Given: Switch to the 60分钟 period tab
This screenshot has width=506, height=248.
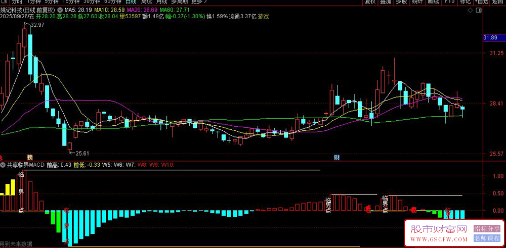Looking at the screenshot, I should [x=112, y=2].
